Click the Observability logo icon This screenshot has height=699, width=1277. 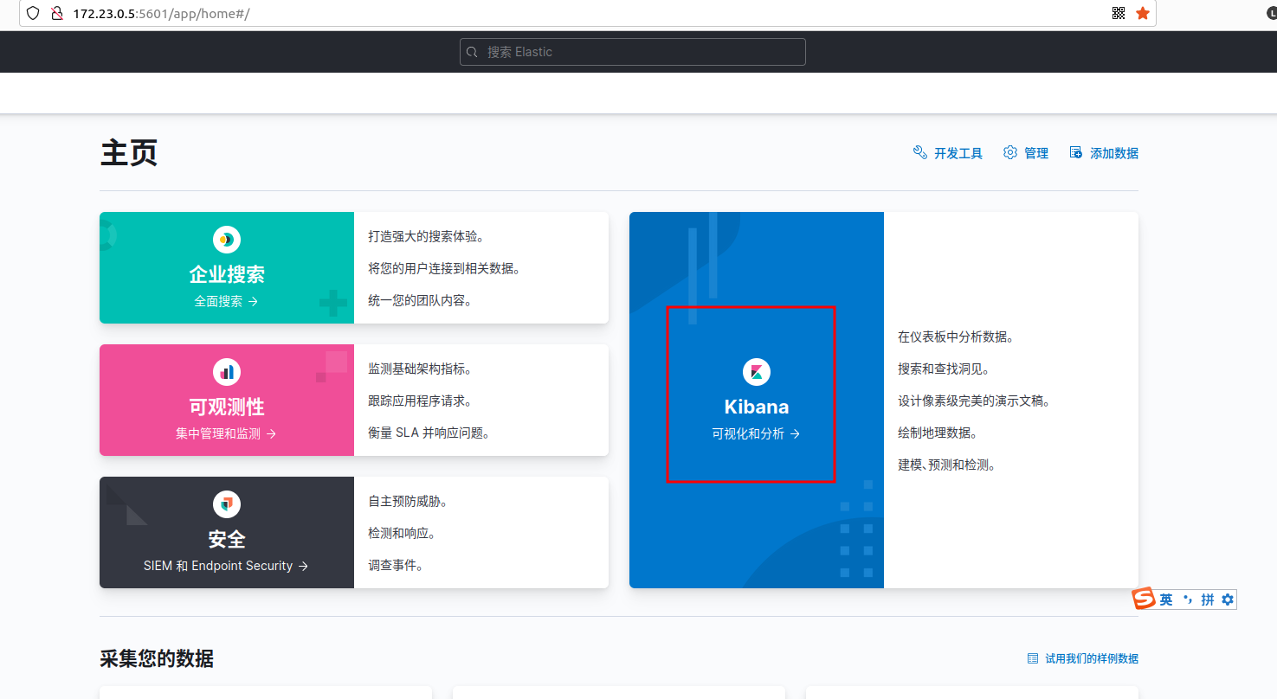click(227, 372)
